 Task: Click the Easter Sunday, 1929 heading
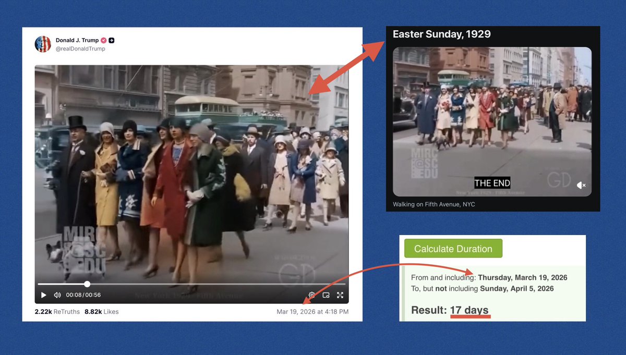pyautogui.click(x=441, y=34)
